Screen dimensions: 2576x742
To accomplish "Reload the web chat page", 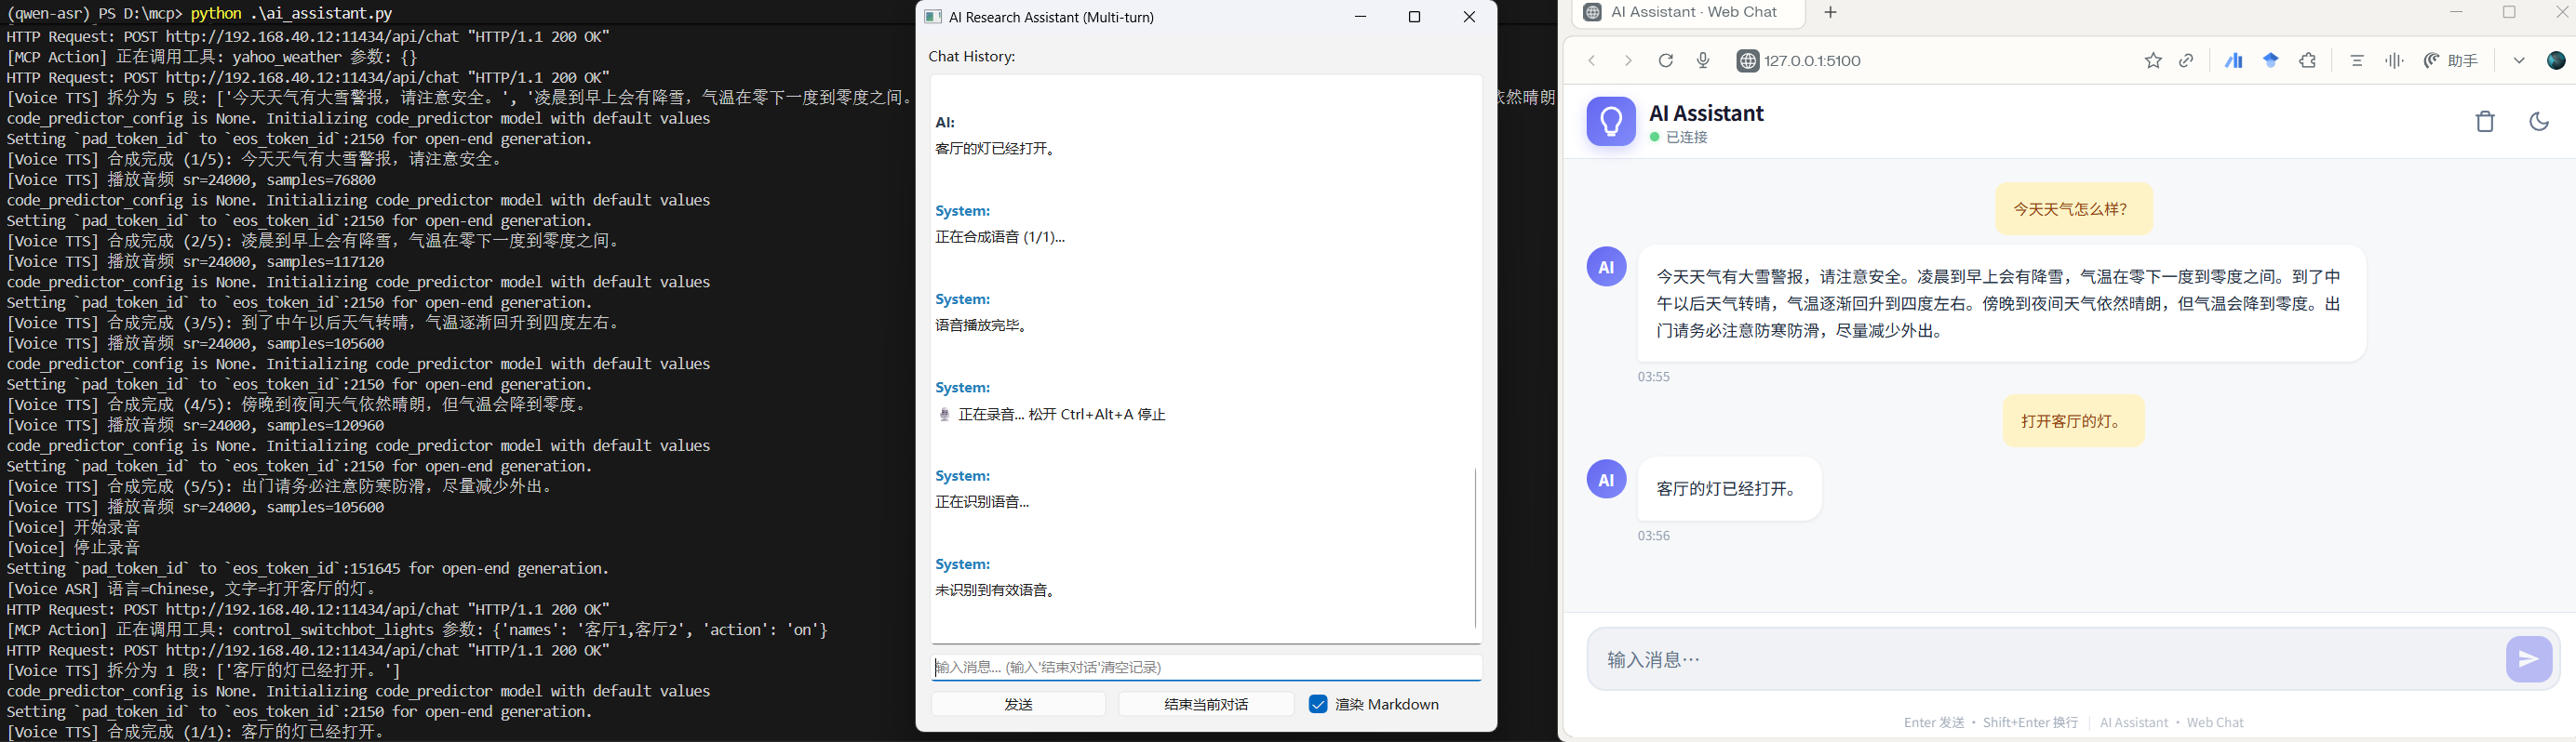I will pyautogui.click(x=1666, y=62).
